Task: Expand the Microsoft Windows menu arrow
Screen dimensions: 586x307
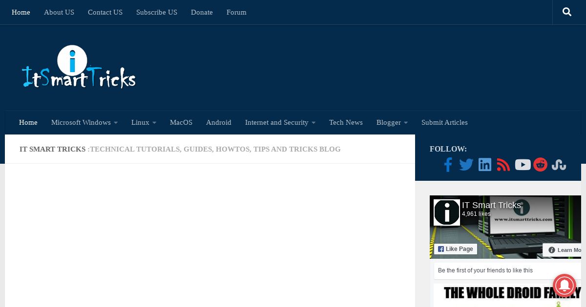Action: click(116, 123)
